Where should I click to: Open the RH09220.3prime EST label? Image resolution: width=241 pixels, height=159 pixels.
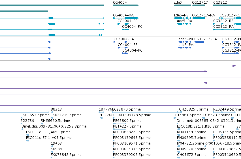(x=191, y=149)
